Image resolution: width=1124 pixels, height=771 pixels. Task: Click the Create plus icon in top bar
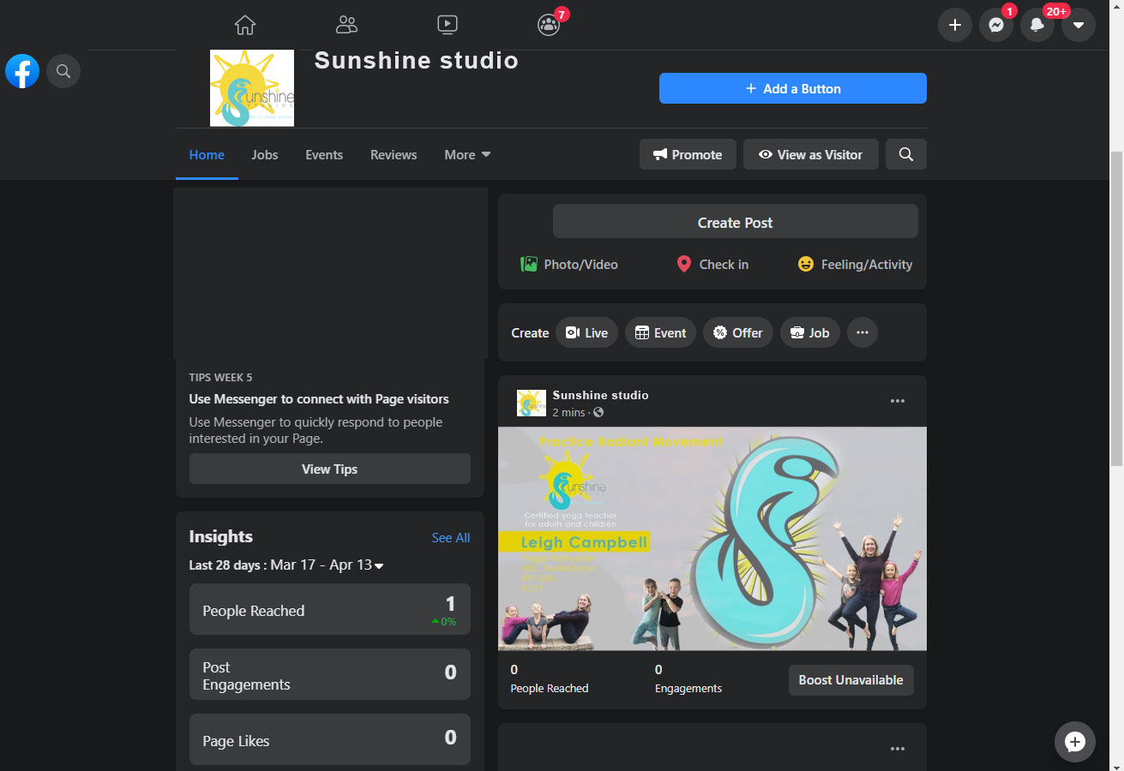(954, 25)
